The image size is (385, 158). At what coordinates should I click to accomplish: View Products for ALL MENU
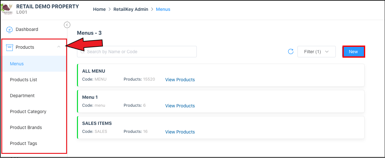(x=180, y=80)
